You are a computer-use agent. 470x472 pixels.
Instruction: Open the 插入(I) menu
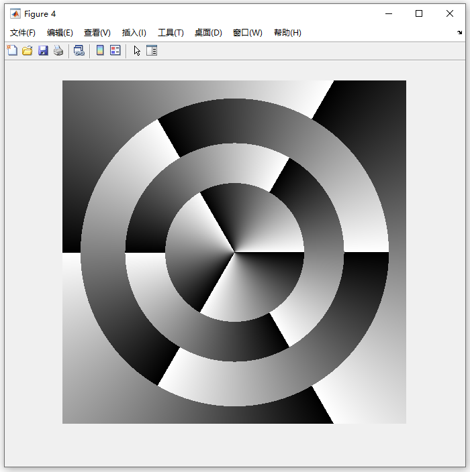134,32
